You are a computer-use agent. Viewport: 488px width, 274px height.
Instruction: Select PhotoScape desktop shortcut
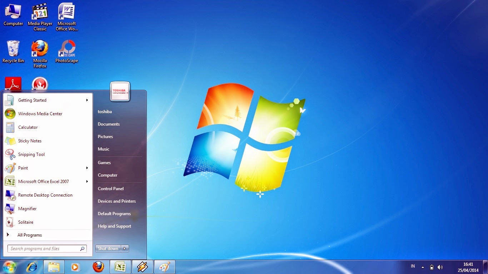coord(67,52)
